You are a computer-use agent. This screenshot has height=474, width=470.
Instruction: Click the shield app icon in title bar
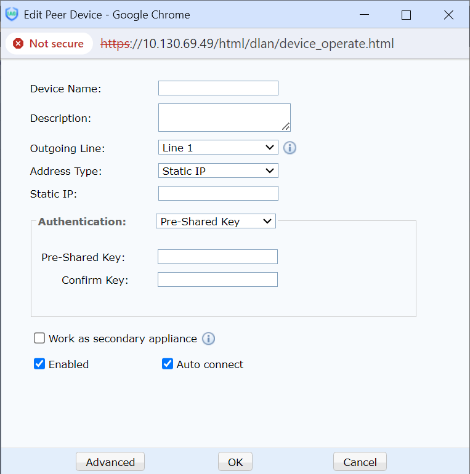pos(12,15)
